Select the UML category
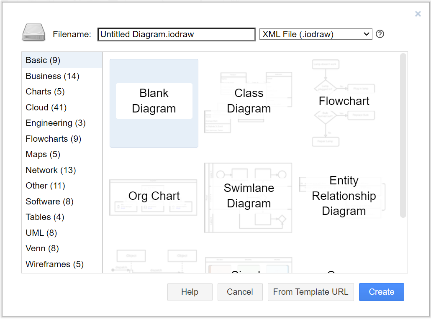The image size is (431, 319). 41,233
